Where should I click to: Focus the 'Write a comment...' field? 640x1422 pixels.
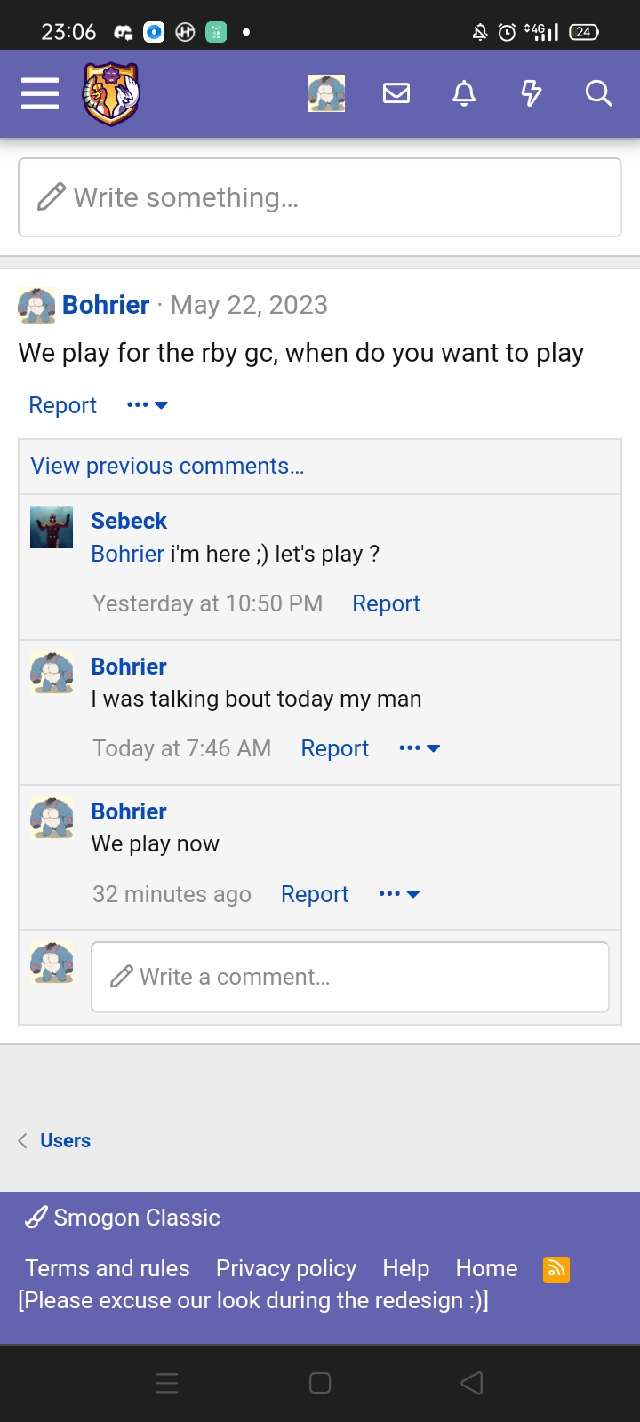coord(350,977)
